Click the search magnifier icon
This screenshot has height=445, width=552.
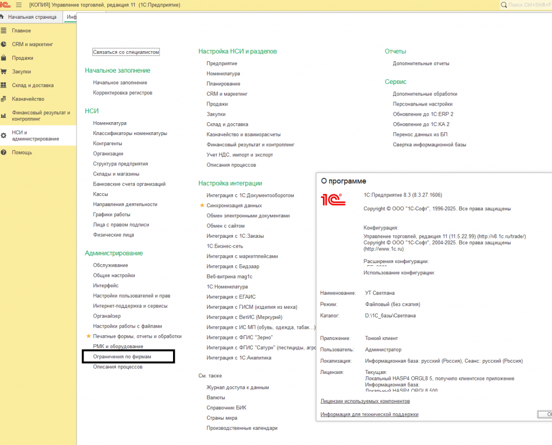[504, 5]
